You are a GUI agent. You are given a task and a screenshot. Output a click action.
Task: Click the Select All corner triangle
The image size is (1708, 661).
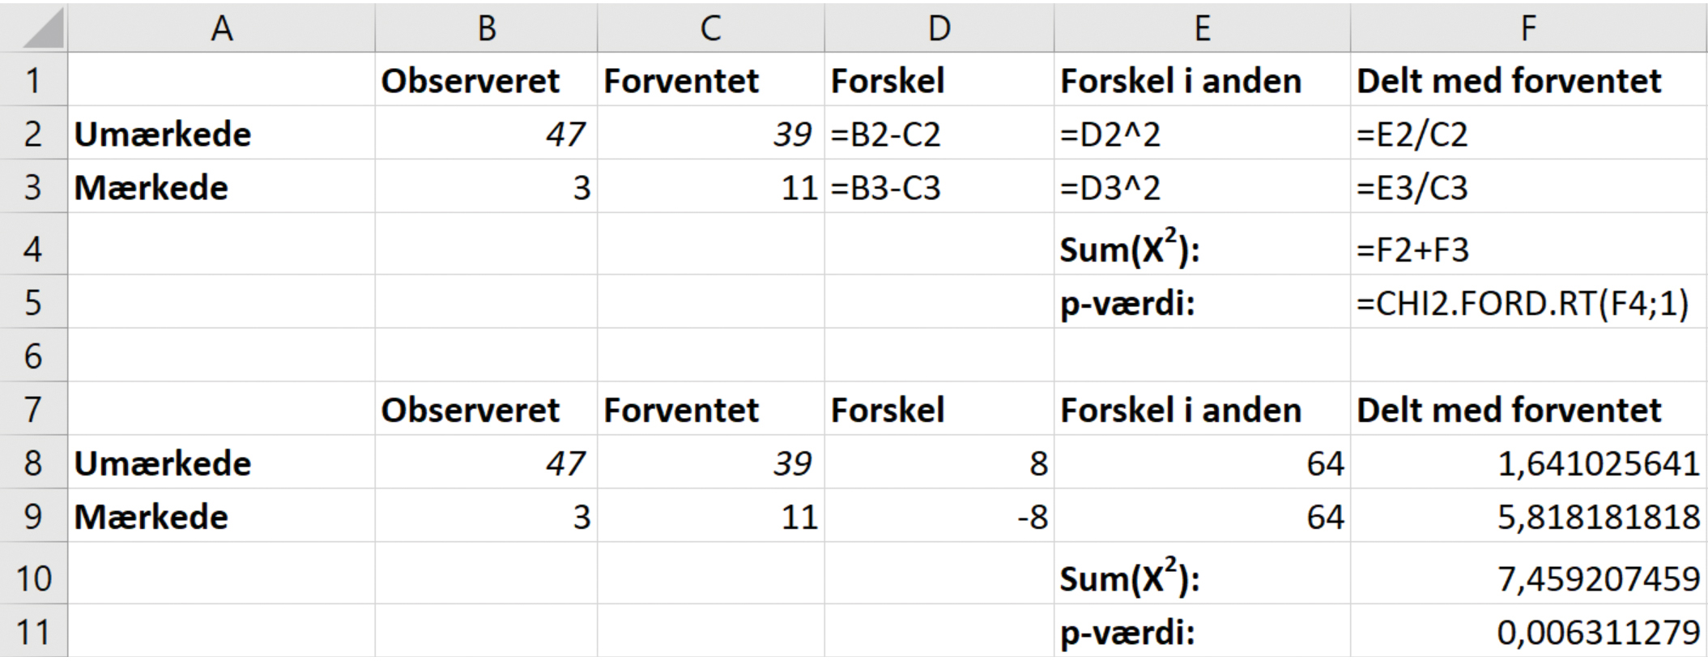pyautogui.click(x=40, y=29)
